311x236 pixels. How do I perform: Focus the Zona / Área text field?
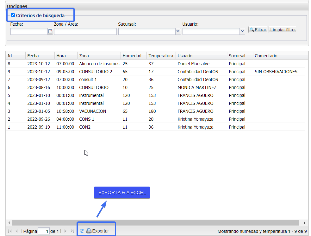85,31
